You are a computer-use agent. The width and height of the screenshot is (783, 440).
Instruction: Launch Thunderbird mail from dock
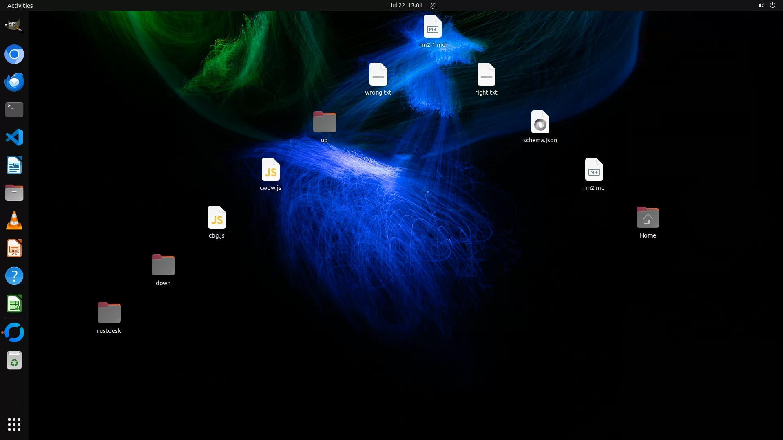click(x=14, y=82)
